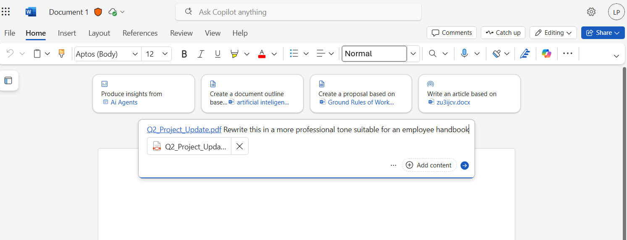Click the Ask Copilot anything search box
627x240 pixels.
[298, 12]
